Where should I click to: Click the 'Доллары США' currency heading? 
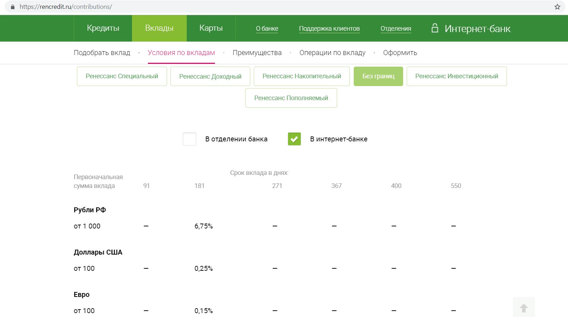click(98, 252)
